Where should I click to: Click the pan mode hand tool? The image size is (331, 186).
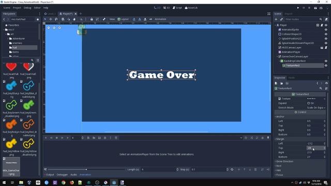coord(74,19)
